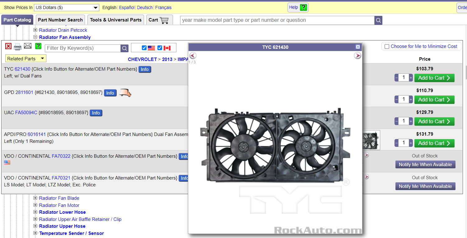This screenshot has height=238, width=467.
Task: Increase quantity for the $110.79 GPD part
Action: tap(411, 100)
